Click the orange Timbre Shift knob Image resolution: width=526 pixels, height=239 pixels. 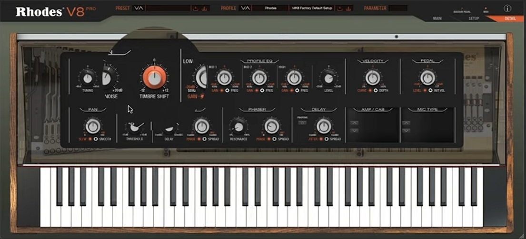154,77
